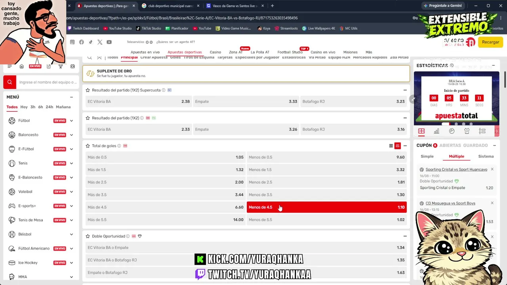Favorite the Total de goles market star
This screenshot has width=507, height=285.
(x=88, y=146)
